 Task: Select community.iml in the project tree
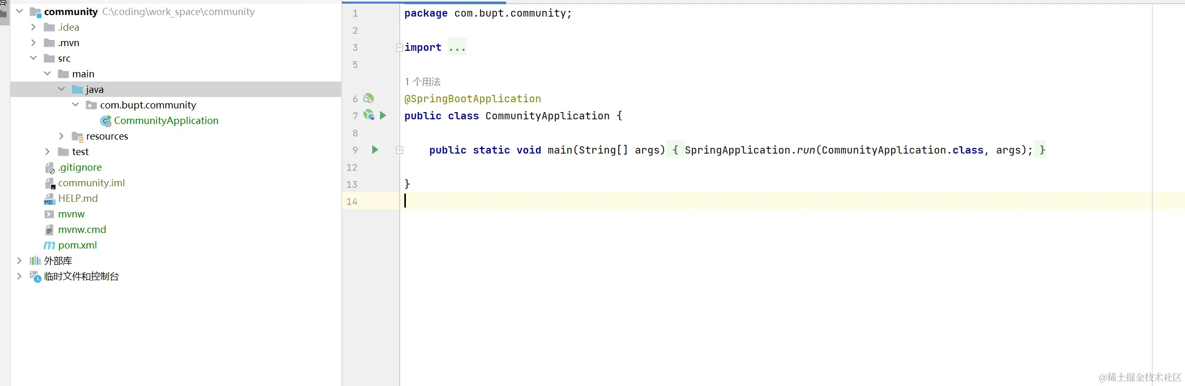pos(91,183)
